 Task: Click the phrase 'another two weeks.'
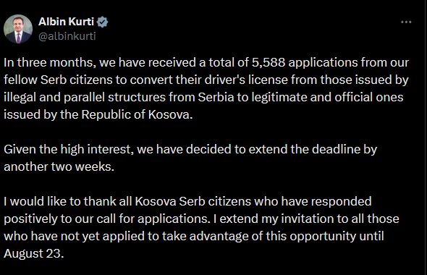pyautogui.click(x=59, y=166)
